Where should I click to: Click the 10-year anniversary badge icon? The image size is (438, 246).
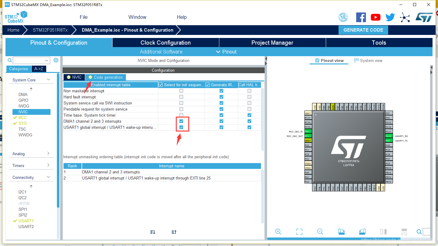pyautogui.click(x=343, y=17)
